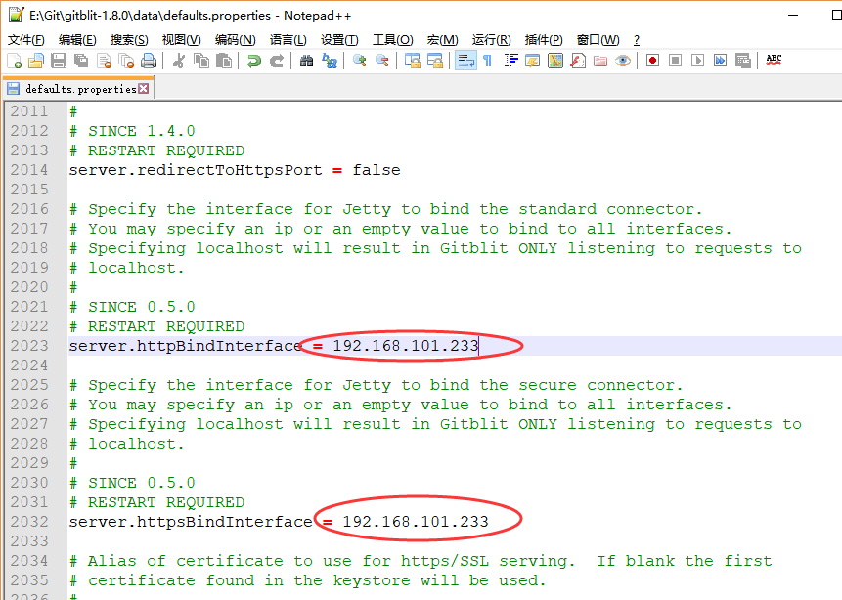
Task: Click server.httpBindInterface key text
Action: [x=185, y=346]
